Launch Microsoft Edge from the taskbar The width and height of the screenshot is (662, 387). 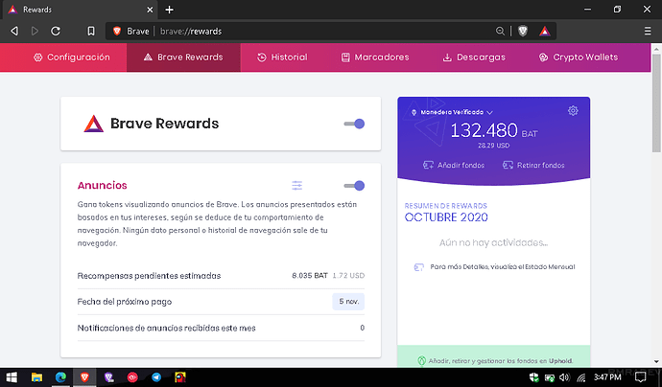pos(60,376)
